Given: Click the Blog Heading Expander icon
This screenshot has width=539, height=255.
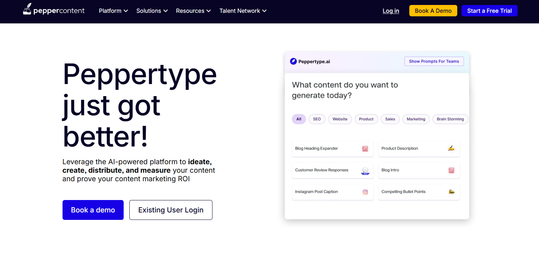Looking at the screenshot, I should (x=365, y=149).
